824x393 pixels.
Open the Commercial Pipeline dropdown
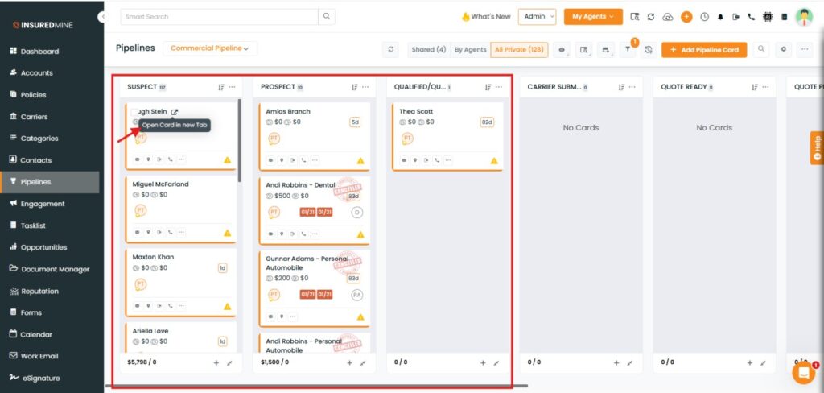209,48
